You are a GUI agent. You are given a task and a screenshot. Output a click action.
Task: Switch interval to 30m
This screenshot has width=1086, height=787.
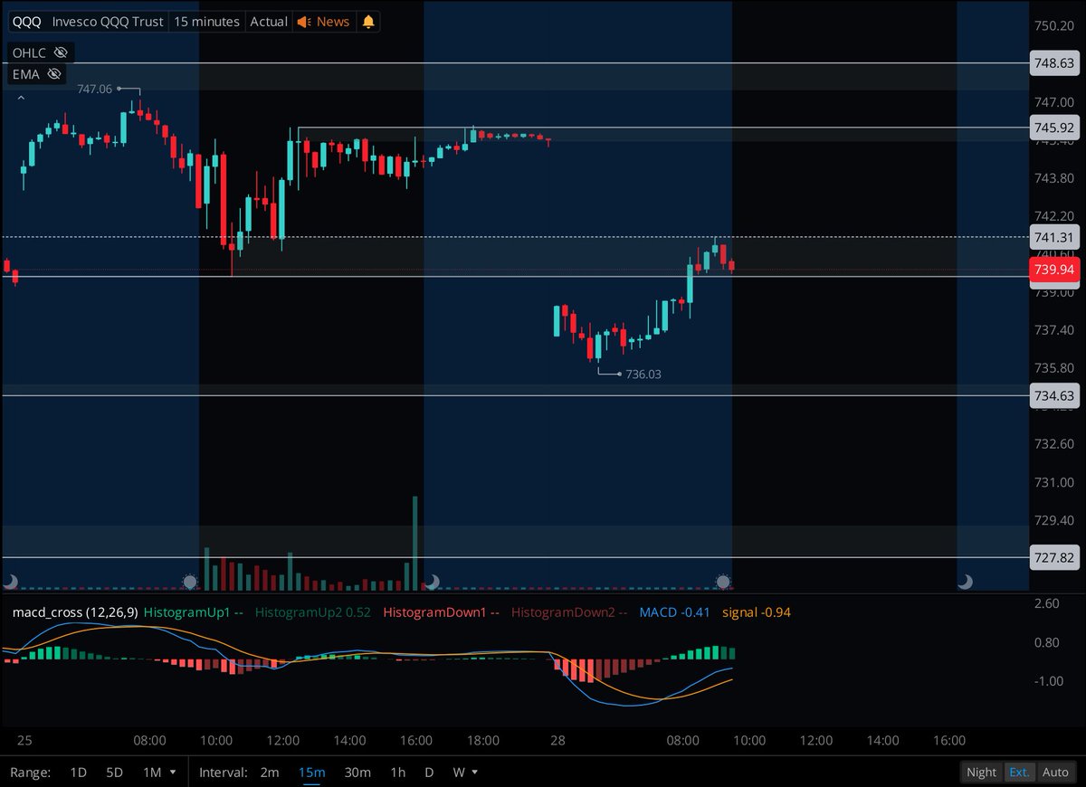pyautogui.click(x=357, y=773)
